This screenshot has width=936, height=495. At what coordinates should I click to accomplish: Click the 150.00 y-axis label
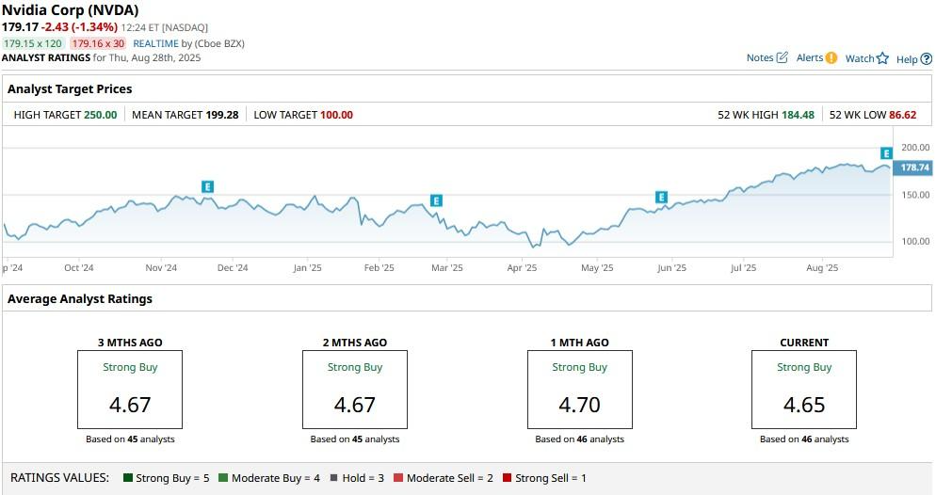click(915, 195)
